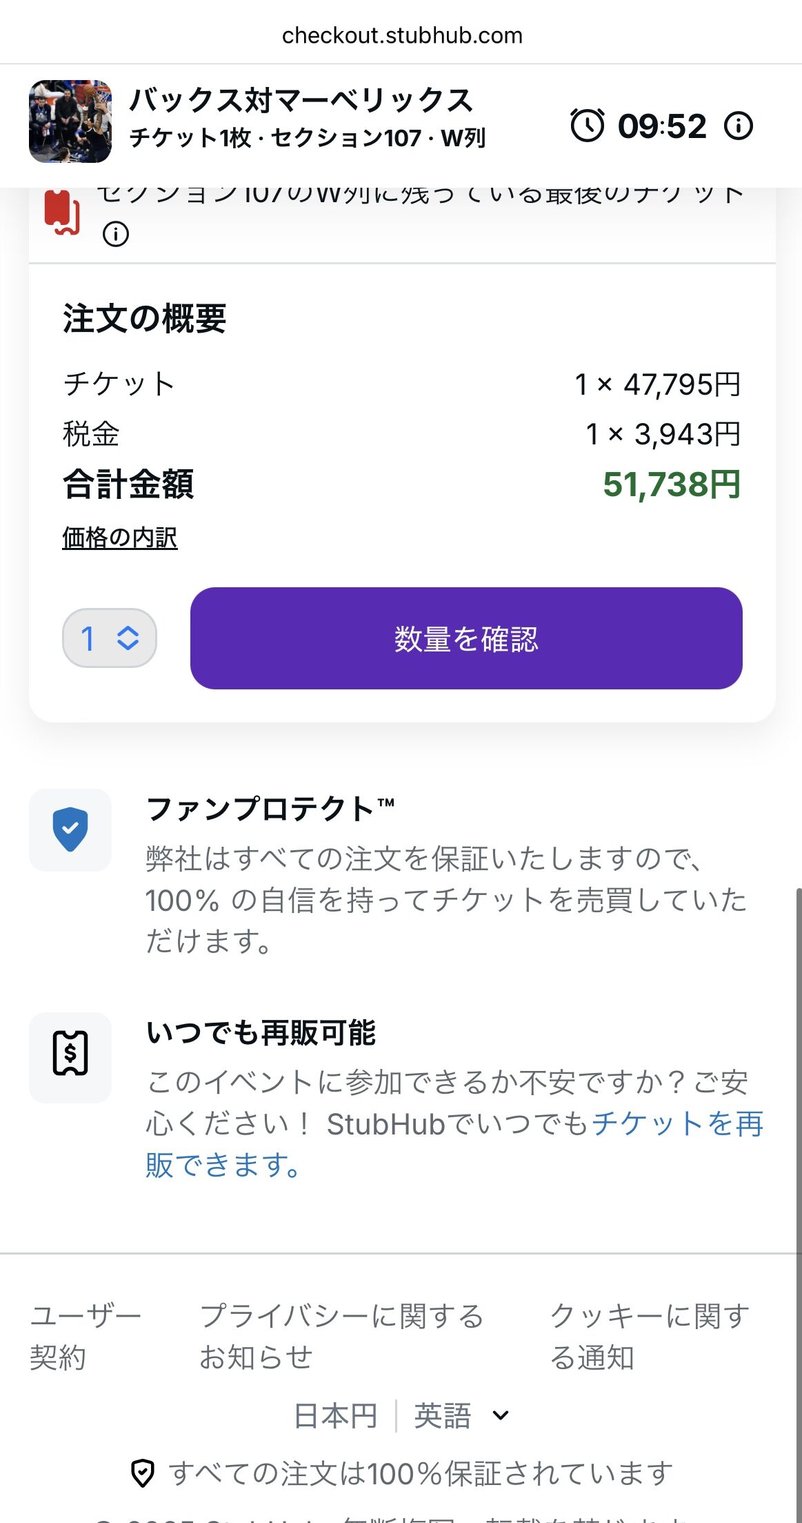Image resolution: width=802 pixels, height=1523 pixels.
Task: Open the ユーザー契約 footer link
Action: pos(85,1337)
